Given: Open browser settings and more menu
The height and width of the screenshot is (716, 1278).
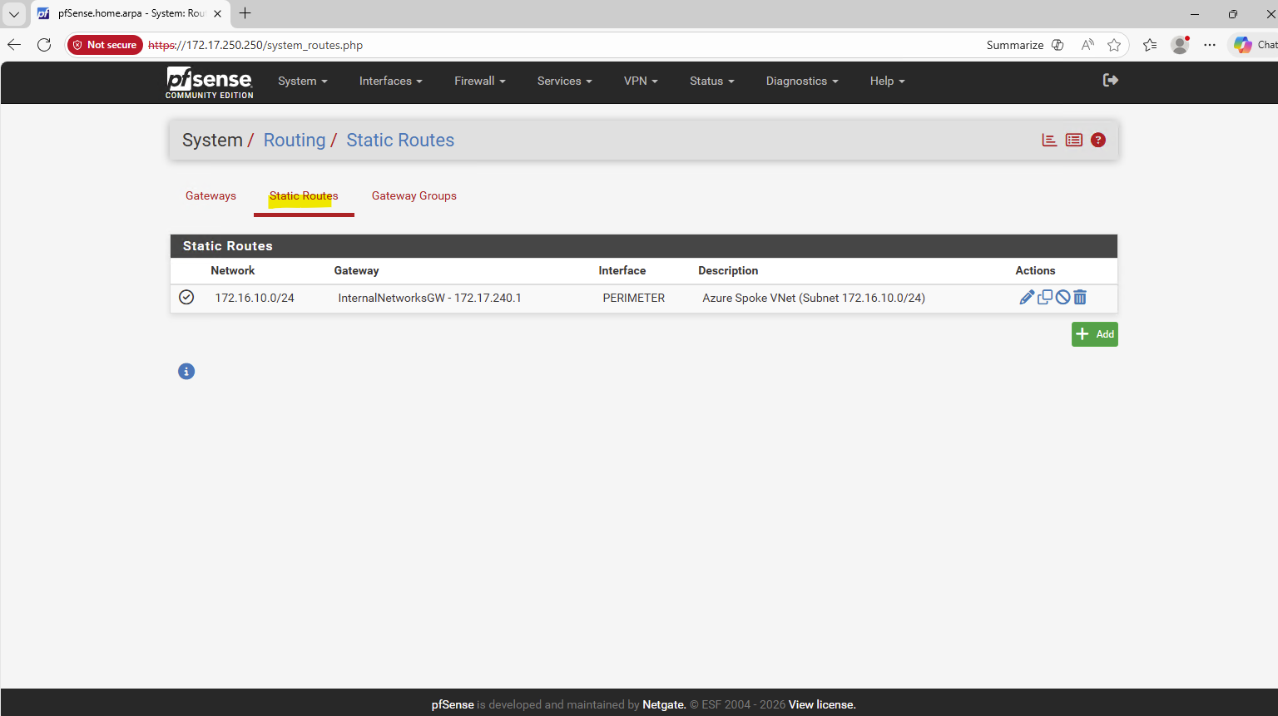Looking at the screenshot, I should [1210, 45].
